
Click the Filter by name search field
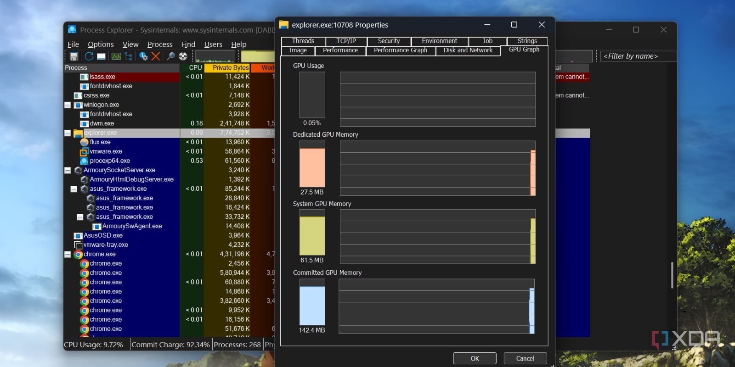(x=639, y=56)
